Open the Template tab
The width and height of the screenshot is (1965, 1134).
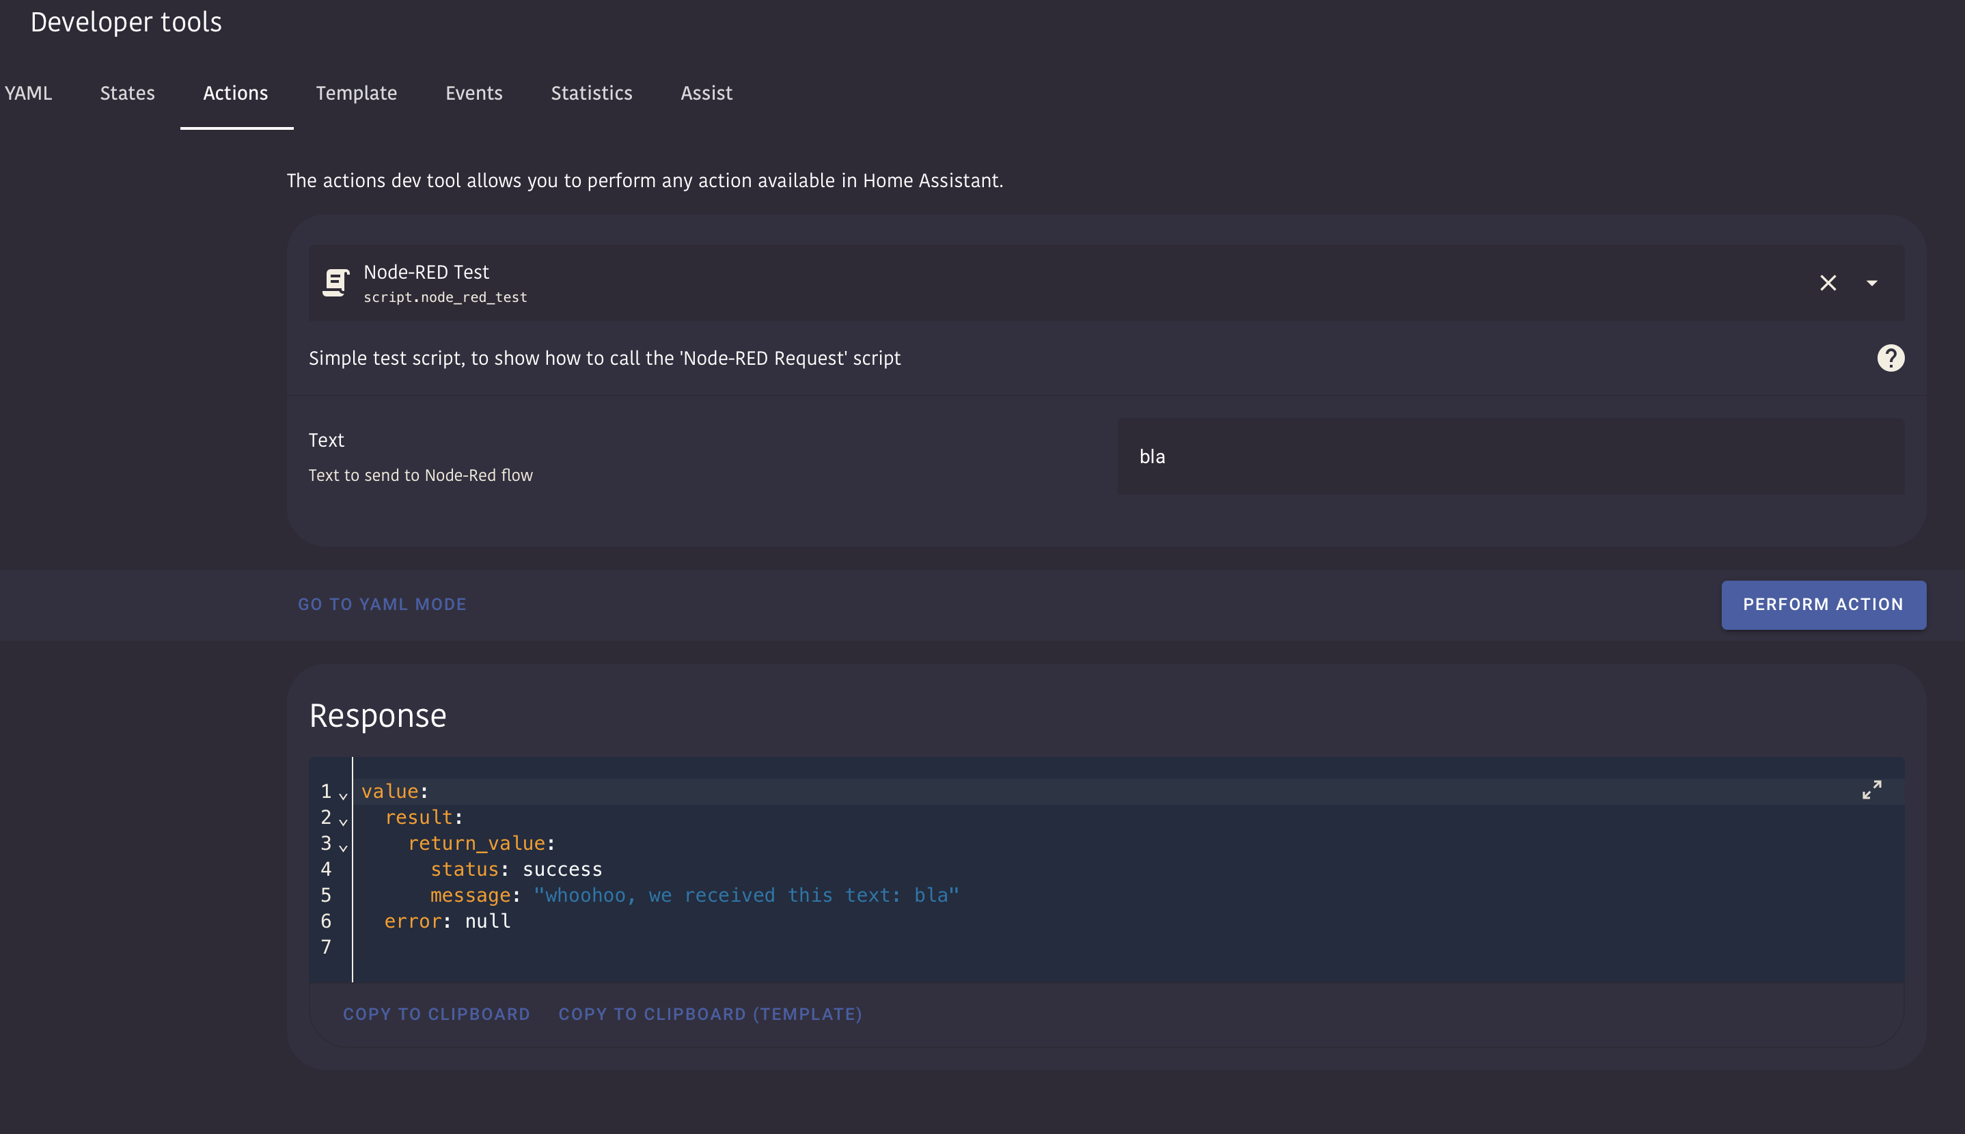point(357,94)
